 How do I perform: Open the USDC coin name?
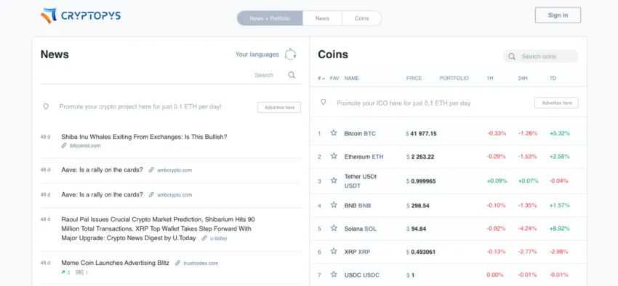[362, 275]
